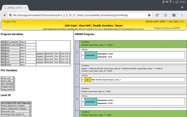Click cnt2 Timer tick cell

point(65,62)
